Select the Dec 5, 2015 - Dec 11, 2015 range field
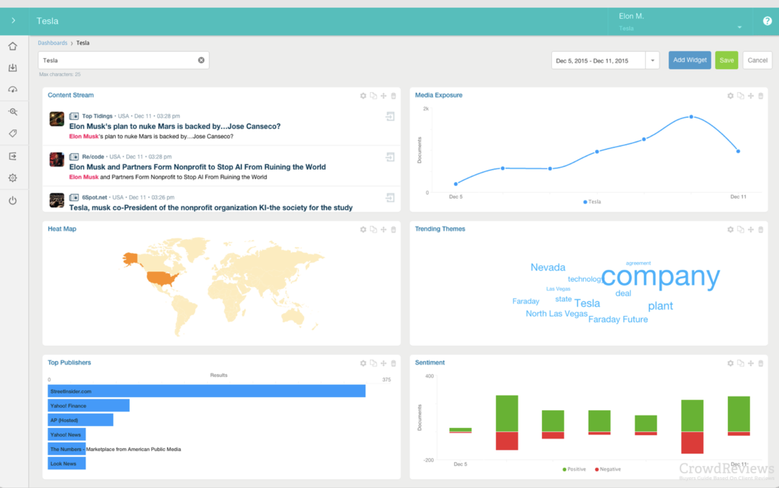779x488 pixels. pyautogui.click(x=599, y=61)
